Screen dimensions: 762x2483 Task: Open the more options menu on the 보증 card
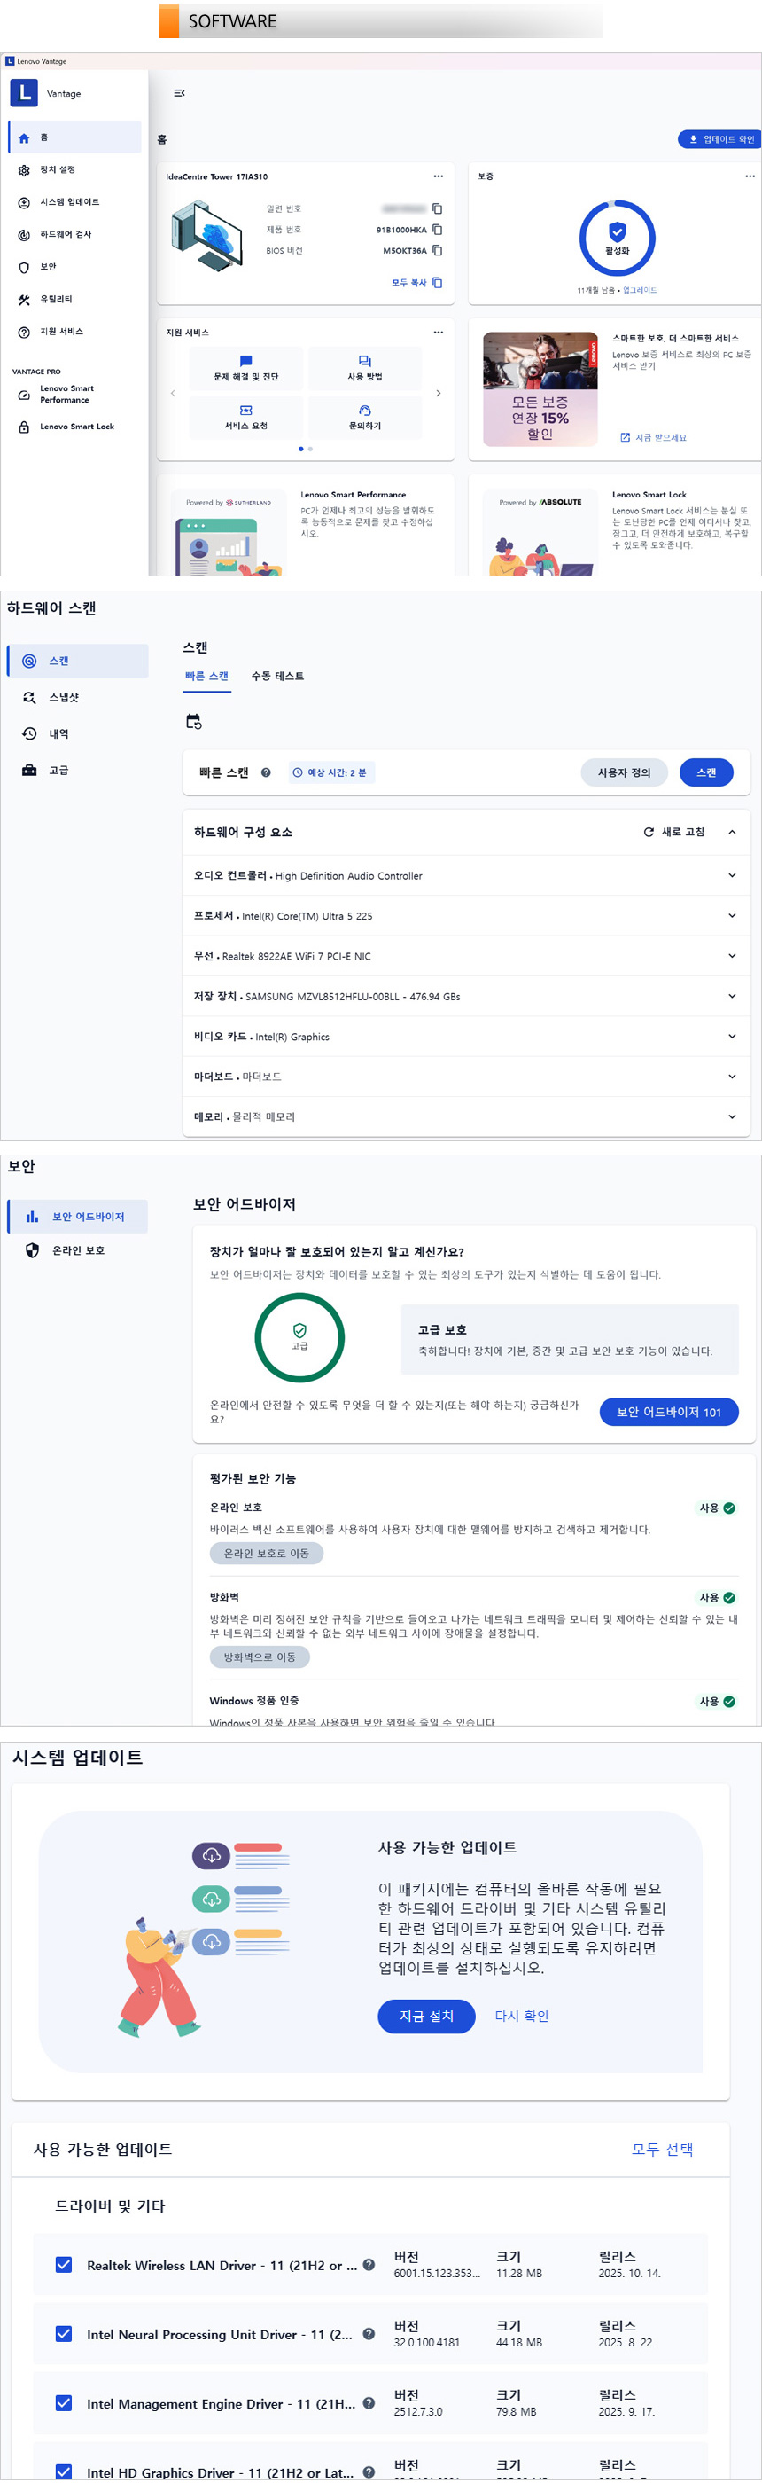[750, 176]
